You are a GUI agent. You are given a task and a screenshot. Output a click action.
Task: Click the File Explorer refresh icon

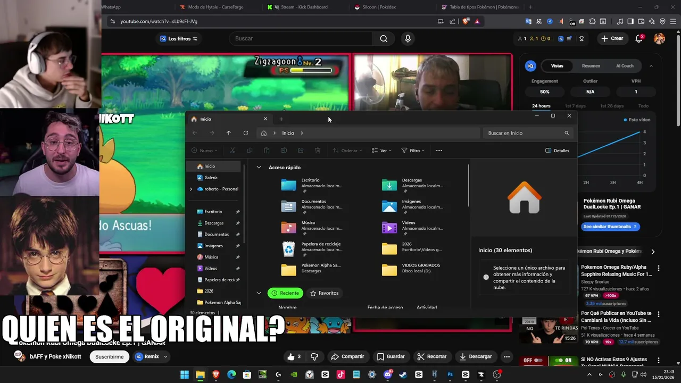click(x=246, y=133)
